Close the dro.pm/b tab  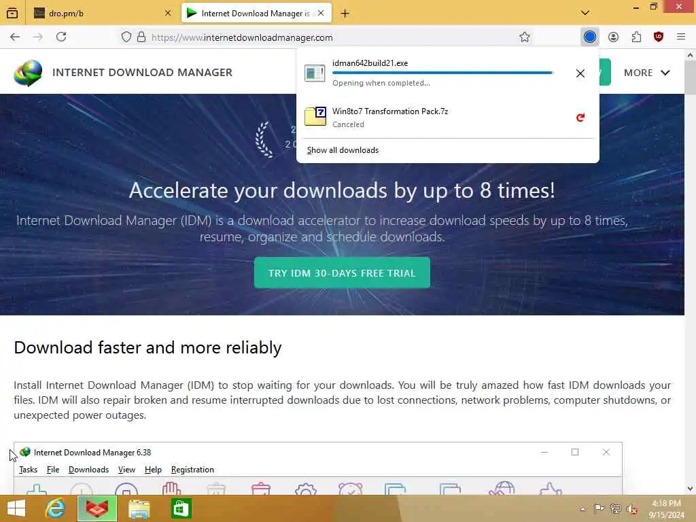tap(168, 14)
